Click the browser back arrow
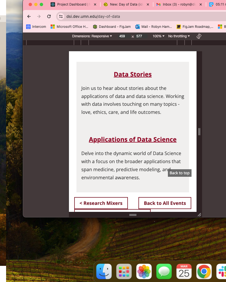 click(29, 16)
